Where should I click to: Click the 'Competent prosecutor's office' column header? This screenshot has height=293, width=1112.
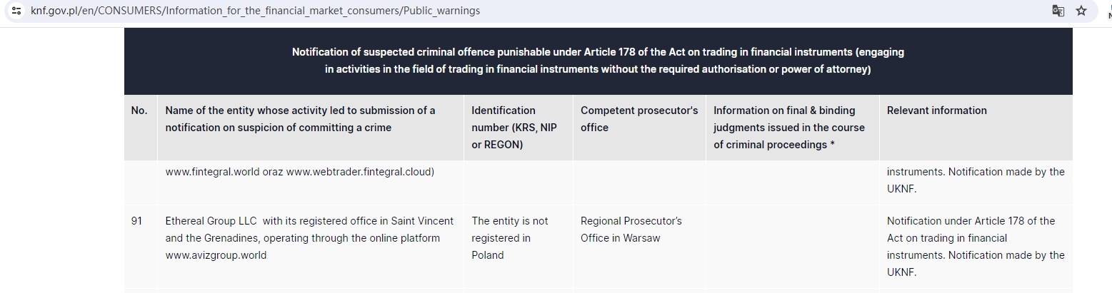(x=639, y=119)
